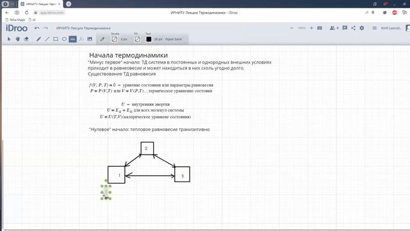Click the 'U = внутренняя энергия' formula
Viewport: 410px width, 231px height.
click(x=145, y=104)
